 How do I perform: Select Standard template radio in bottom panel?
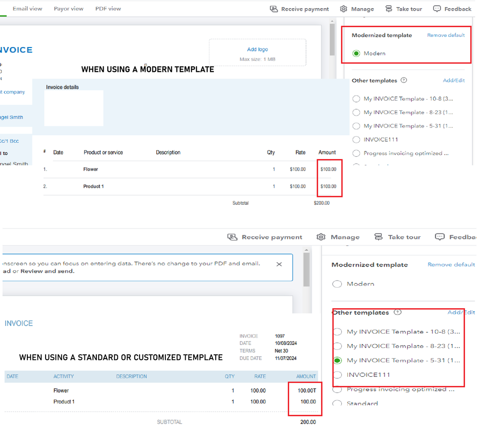pyautogui.click(x=337, y=403)
